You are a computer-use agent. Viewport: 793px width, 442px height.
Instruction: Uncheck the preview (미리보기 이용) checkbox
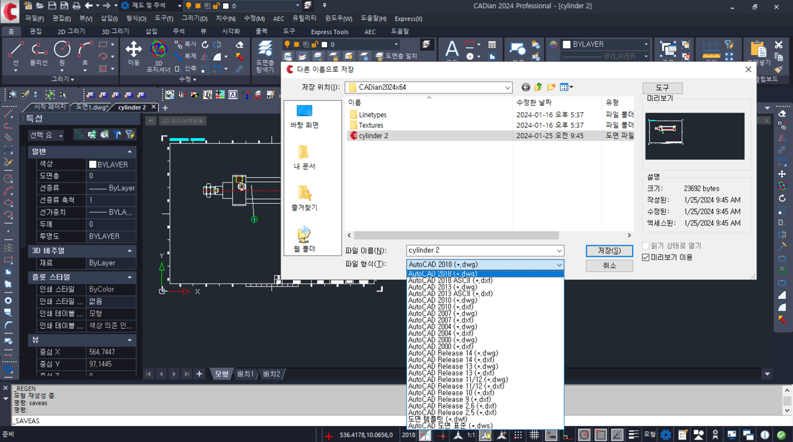(x=646, y=258)
